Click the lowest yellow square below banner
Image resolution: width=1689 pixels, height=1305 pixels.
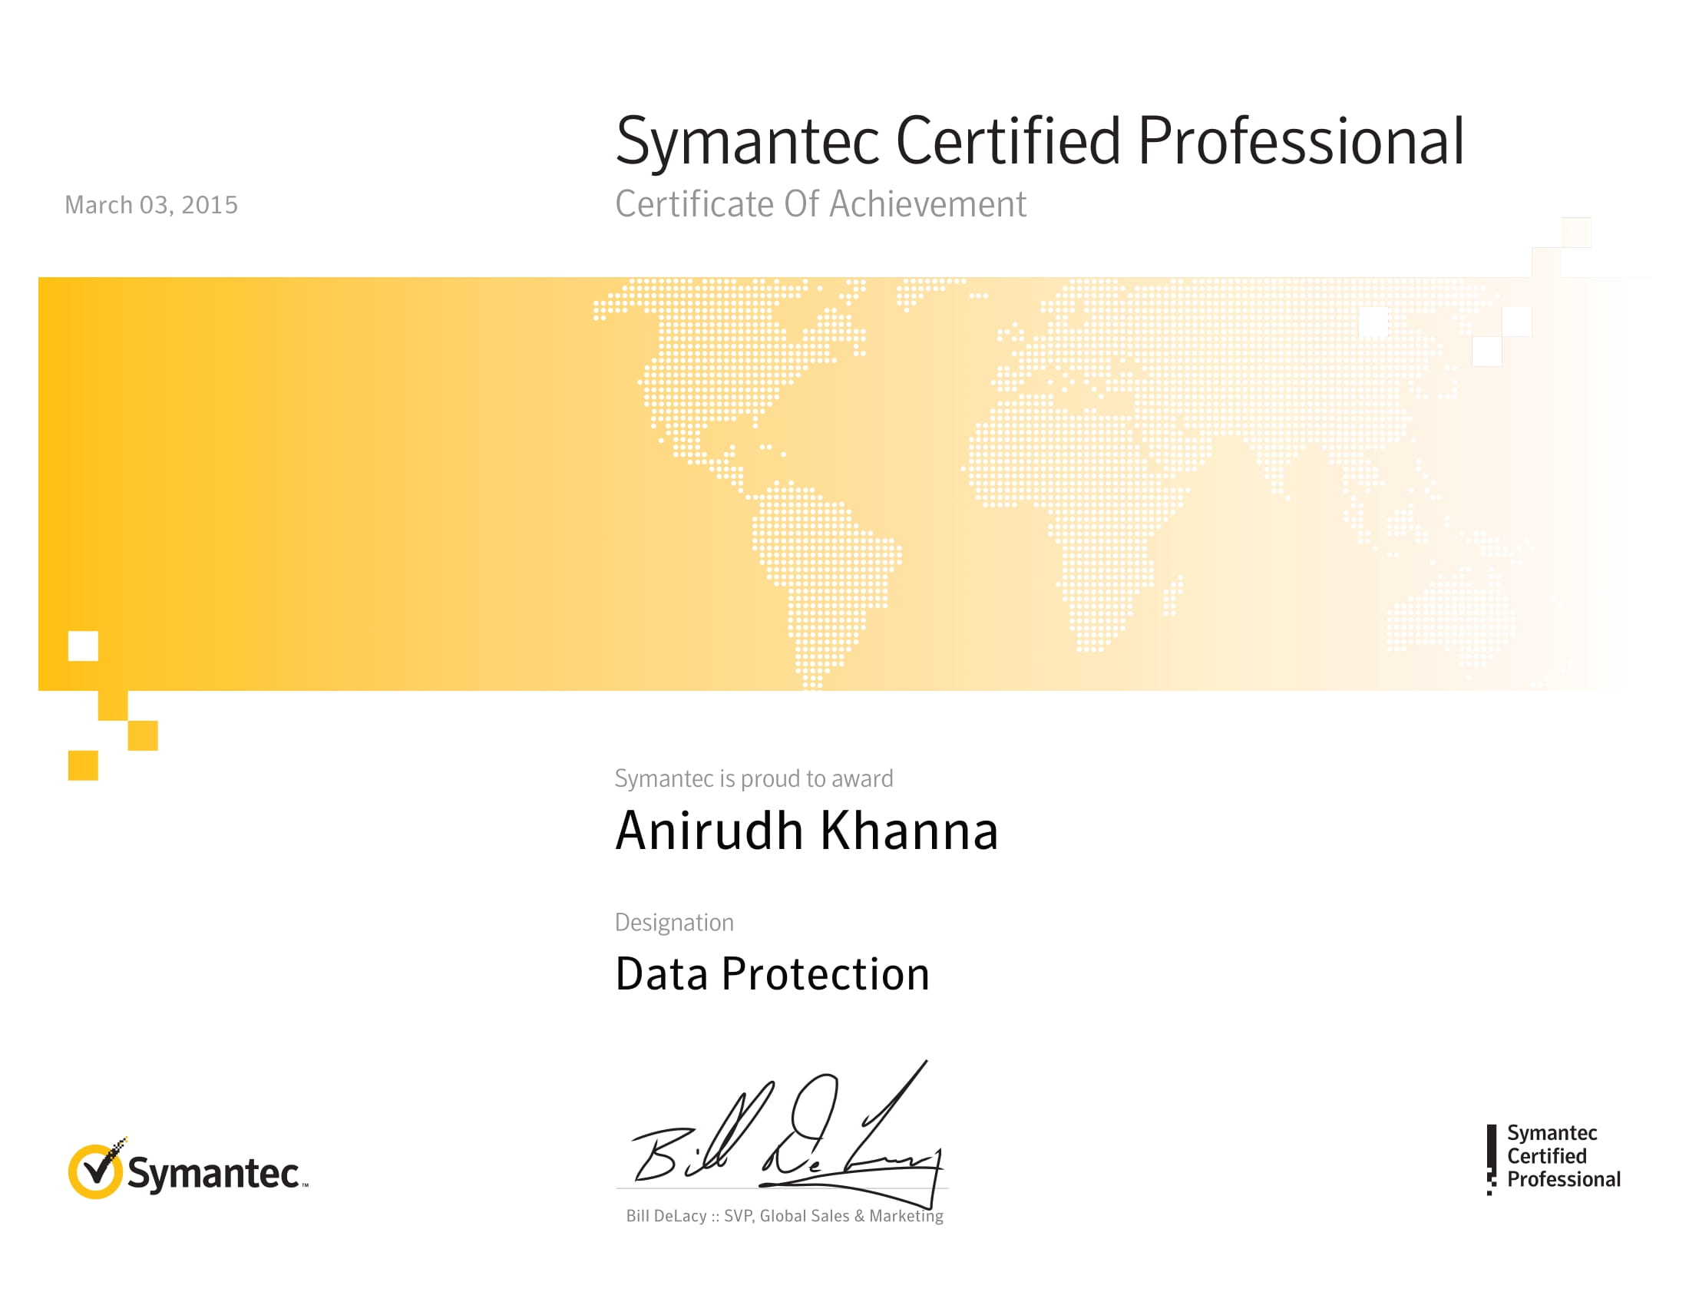[x=83, y=765]
